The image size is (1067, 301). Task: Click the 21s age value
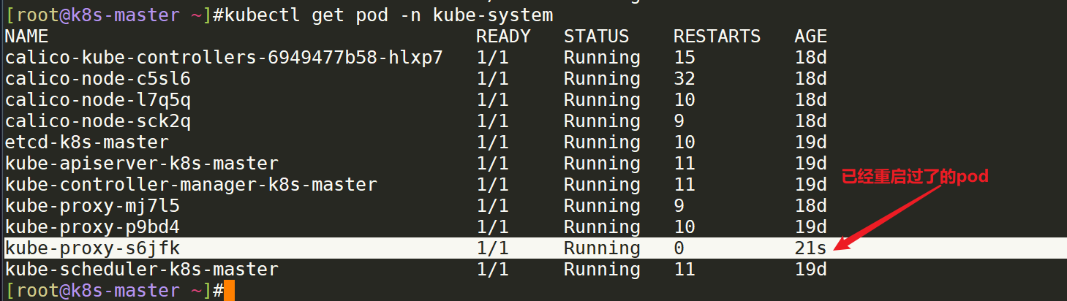[810, 248]
